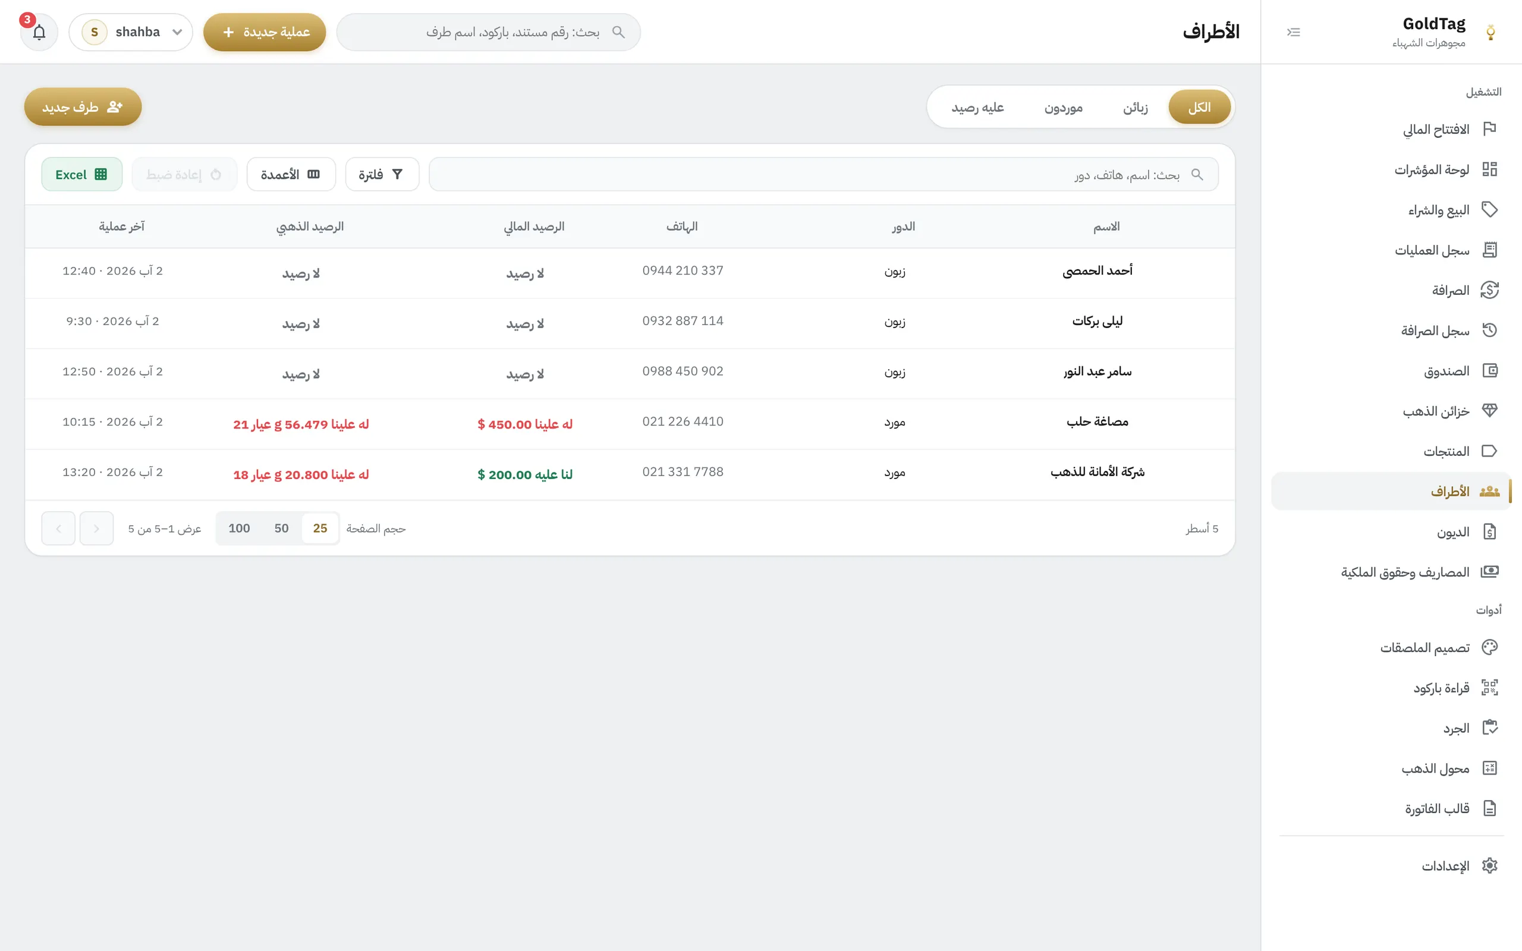Screen dimensions: 1522x951
Task: Open سجل الصرافة history icon
Action: 1489,331
